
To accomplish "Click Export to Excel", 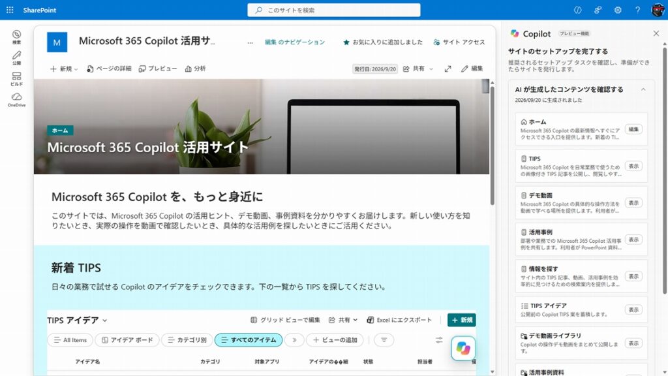I will tap(399, 320).
